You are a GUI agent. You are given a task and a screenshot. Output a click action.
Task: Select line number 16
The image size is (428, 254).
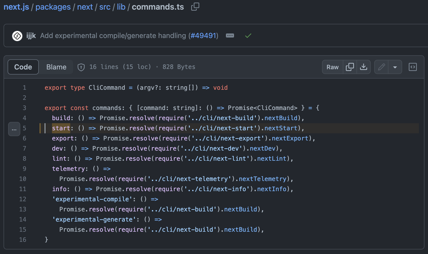(x=23, y=240)
